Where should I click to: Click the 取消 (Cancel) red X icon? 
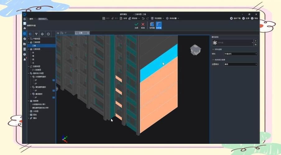tap(143, 24)
